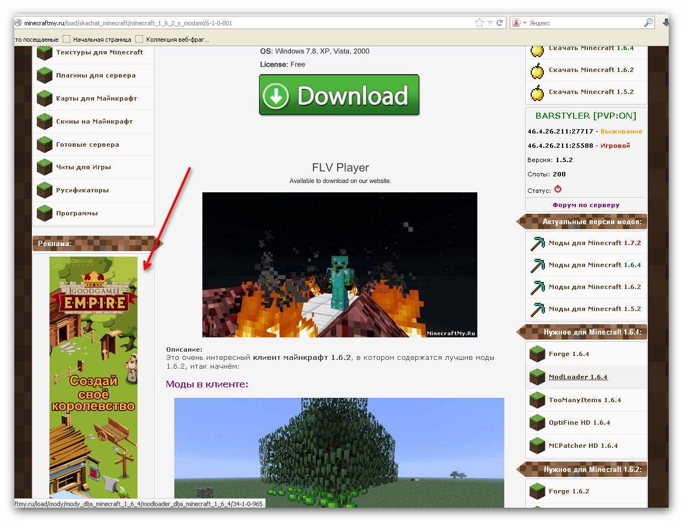Open the Forge 1.6.4 link
The width and height of the screenshot is (683, 522).
click(x=569, y=354)
